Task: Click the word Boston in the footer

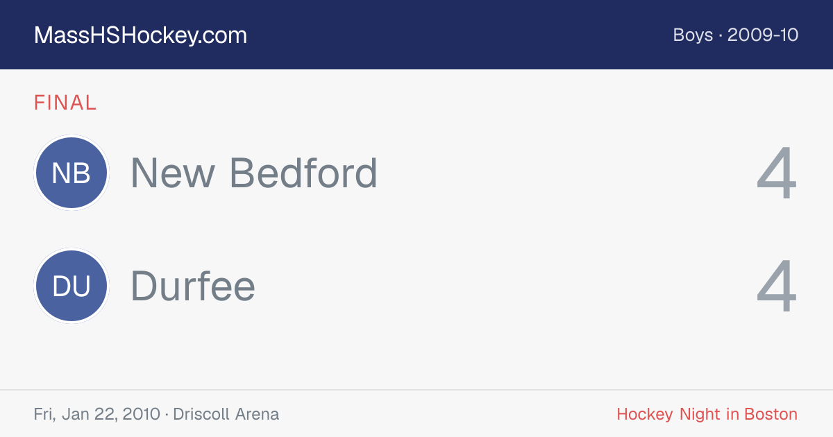Action: [x=771, y=414]
